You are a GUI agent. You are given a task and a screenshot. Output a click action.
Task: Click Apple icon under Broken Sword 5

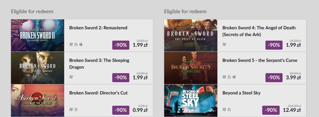point(234,77)
